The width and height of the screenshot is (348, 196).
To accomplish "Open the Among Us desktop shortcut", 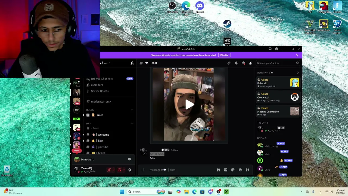I will click(x=324, y=7).
